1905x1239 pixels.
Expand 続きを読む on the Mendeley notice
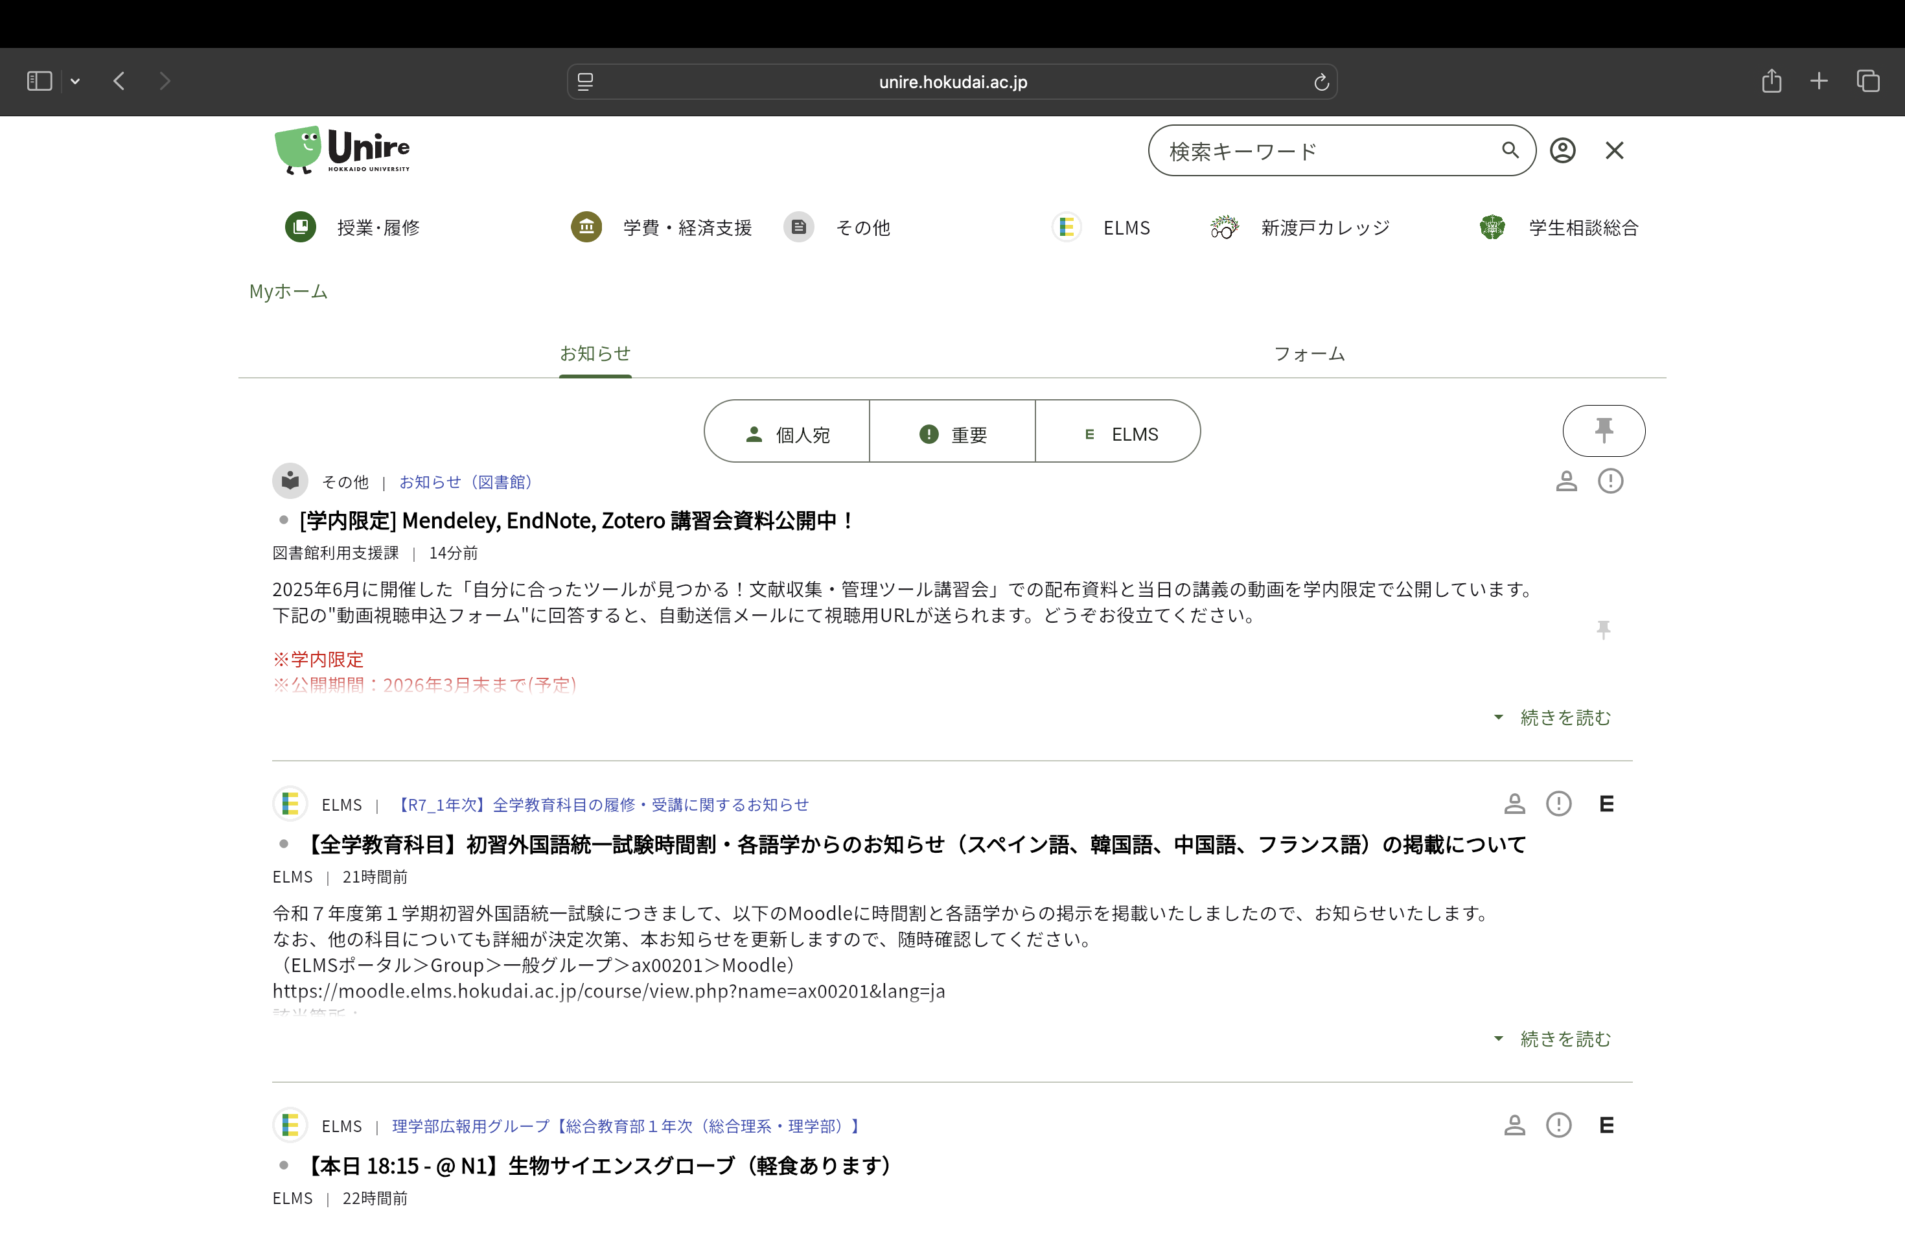(1553, 717)
